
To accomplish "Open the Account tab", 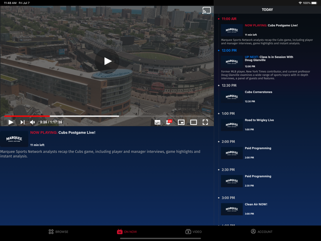I will (262, 231).
